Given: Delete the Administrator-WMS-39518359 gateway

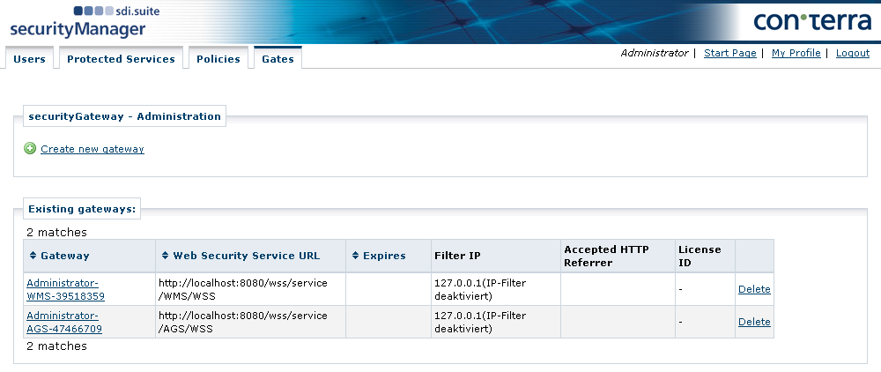Looking at the screenshot, I should (754, 289).
